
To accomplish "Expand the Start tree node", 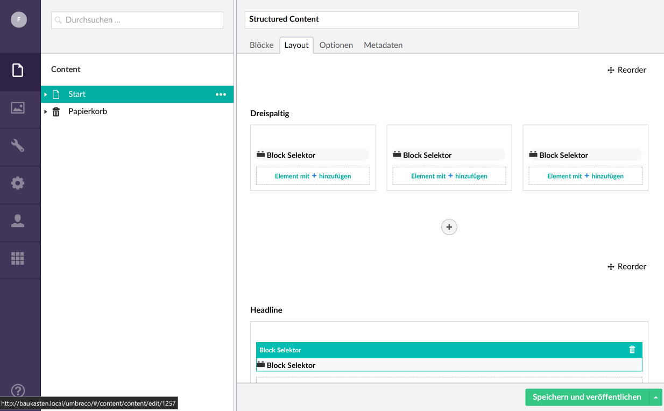I will [46, 95].
